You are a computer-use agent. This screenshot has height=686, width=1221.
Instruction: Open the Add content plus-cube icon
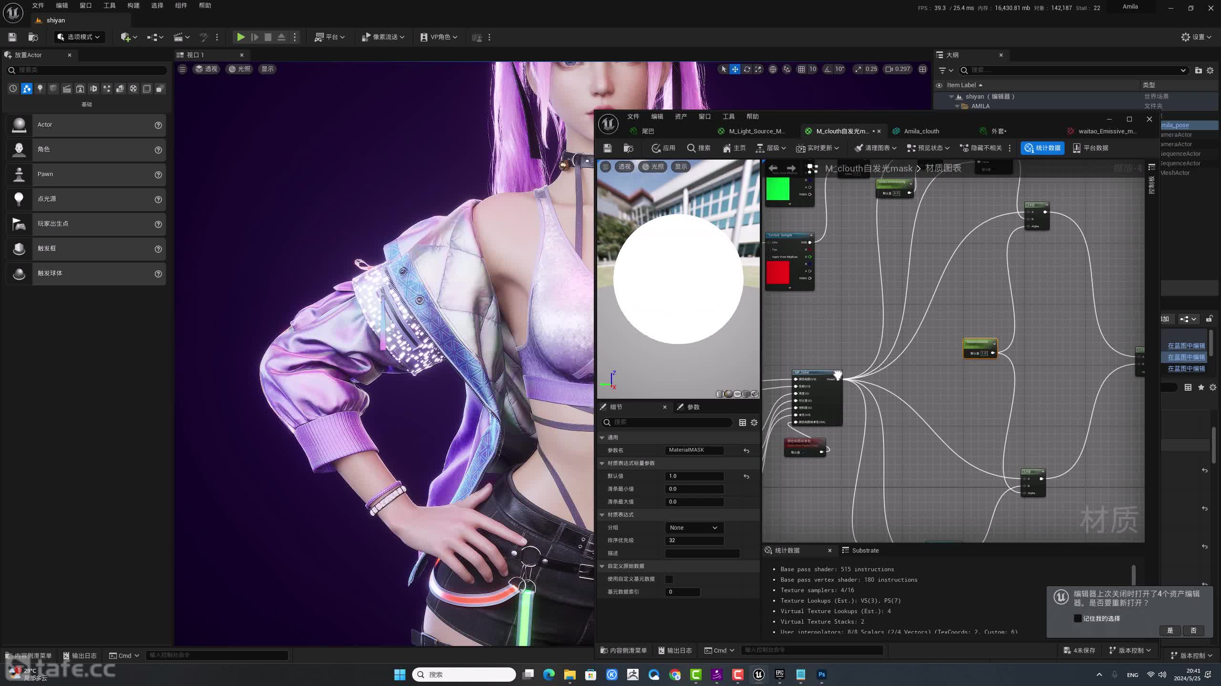129,37
